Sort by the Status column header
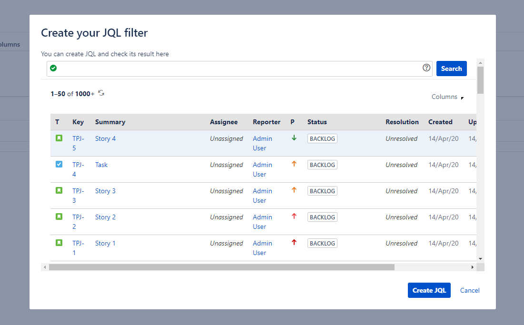 pos(317,122)
